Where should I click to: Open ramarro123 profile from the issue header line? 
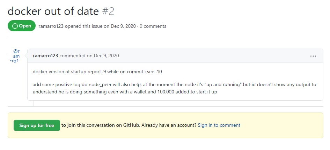click(x=51, y=26)
